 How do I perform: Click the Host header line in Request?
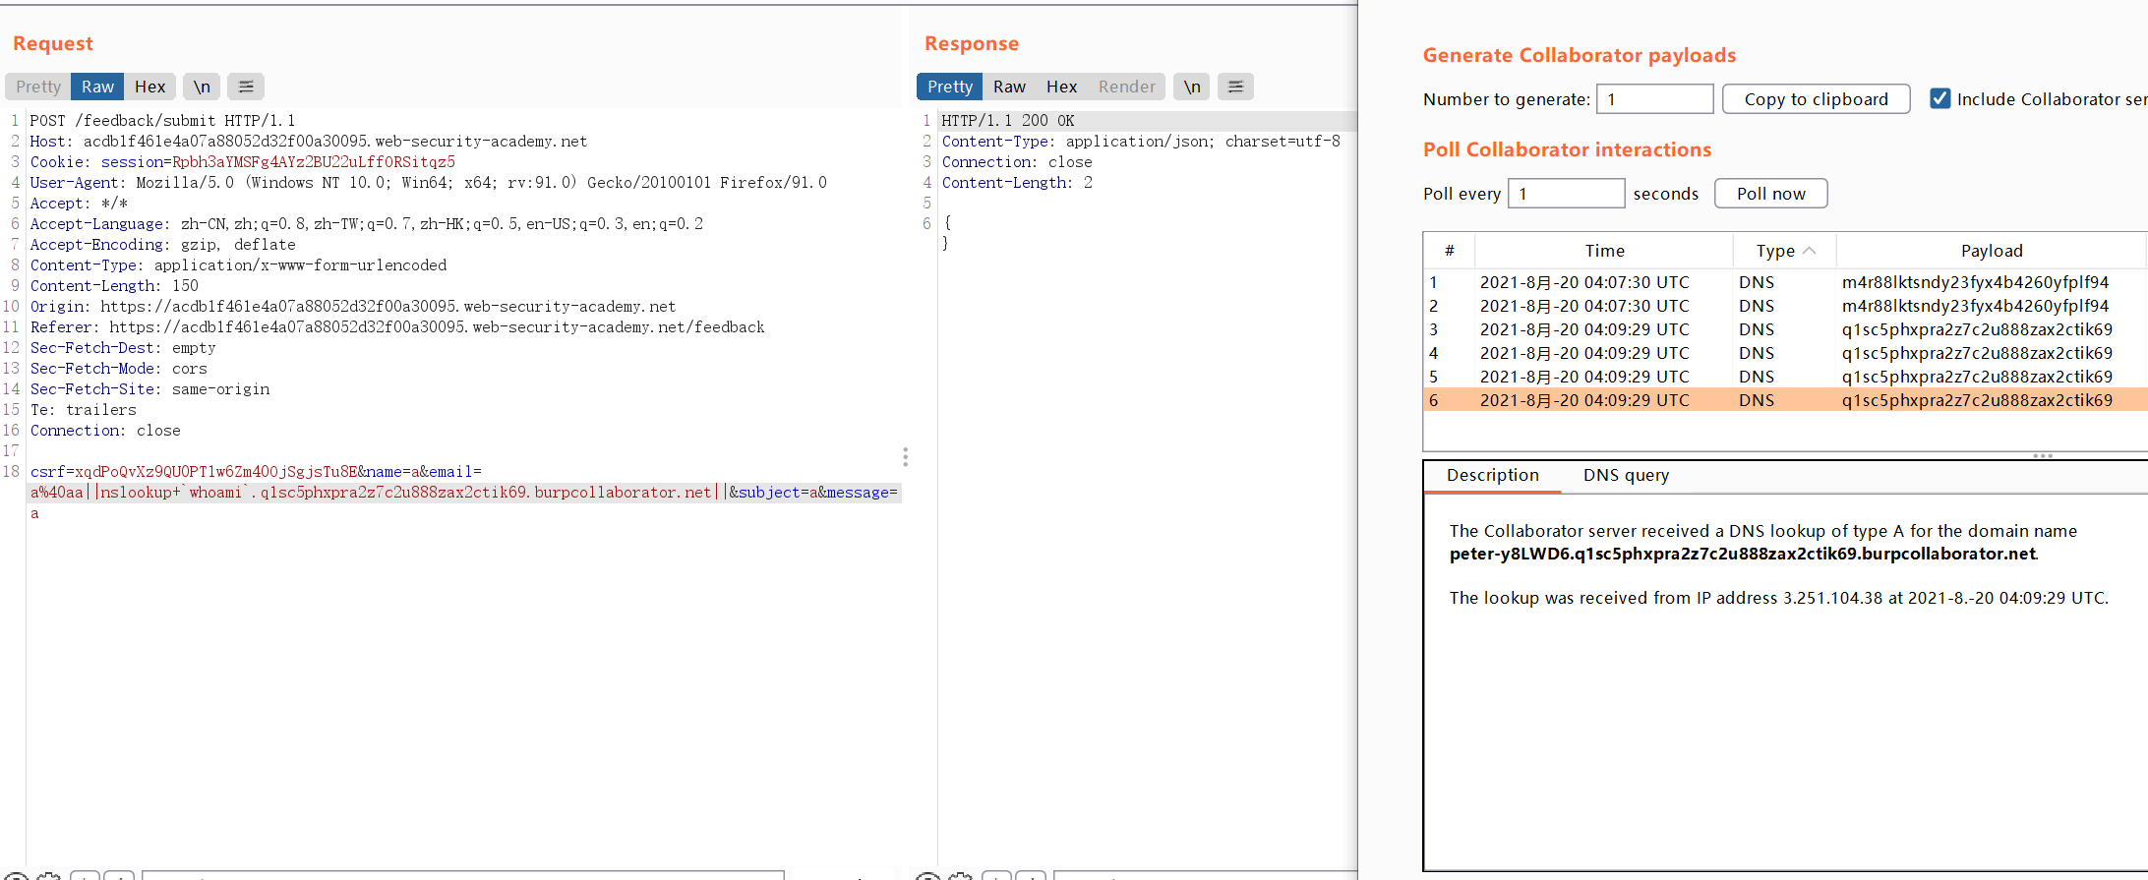tap(308, 142)
